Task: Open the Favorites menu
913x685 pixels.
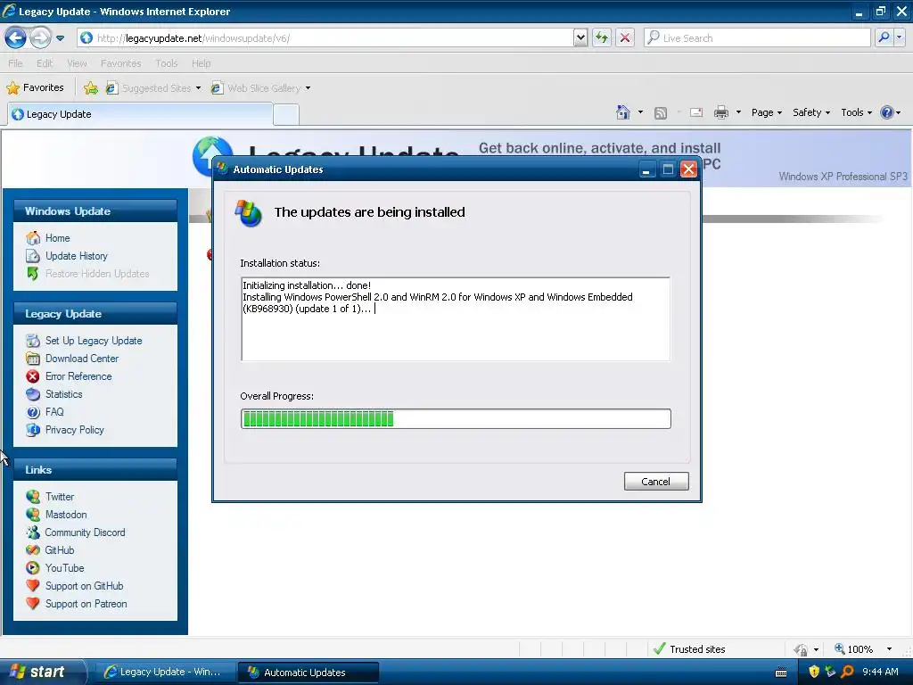Action: point(120,63)
